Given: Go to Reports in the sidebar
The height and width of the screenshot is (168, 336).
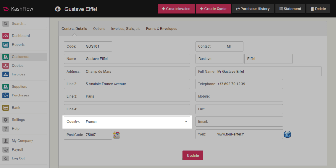Looking at the screenshot, I should 18,45.
